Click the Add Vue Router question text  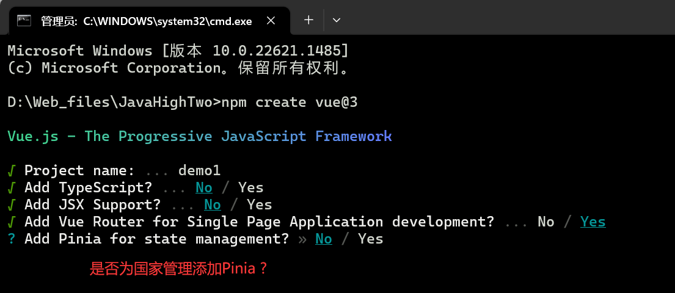(x=259, y=222)
